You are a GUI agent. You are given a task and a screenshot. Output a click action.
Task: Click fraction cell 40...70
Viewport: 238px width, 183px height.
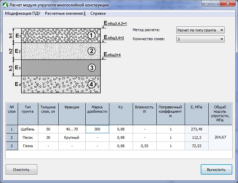[x=72, y=129]
